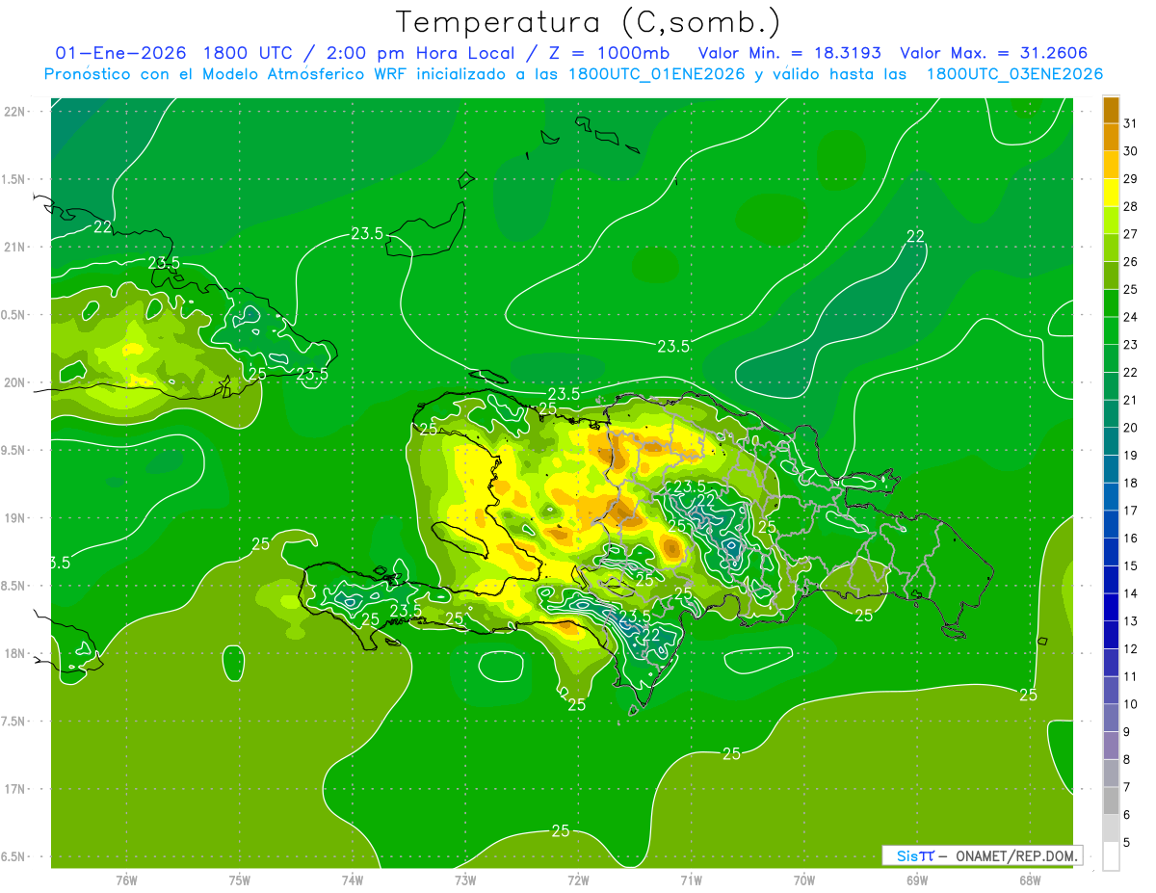
Task: Click the "SisTT - ONAMET/REP.DOM." credit box
Action: [x=982, y=855]
